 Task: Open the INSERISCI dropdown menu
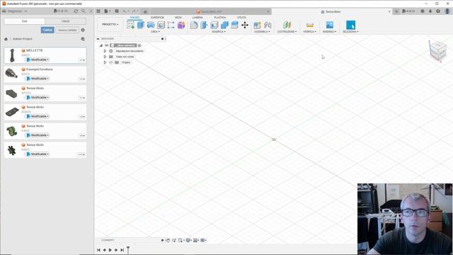tap(329, 31)
